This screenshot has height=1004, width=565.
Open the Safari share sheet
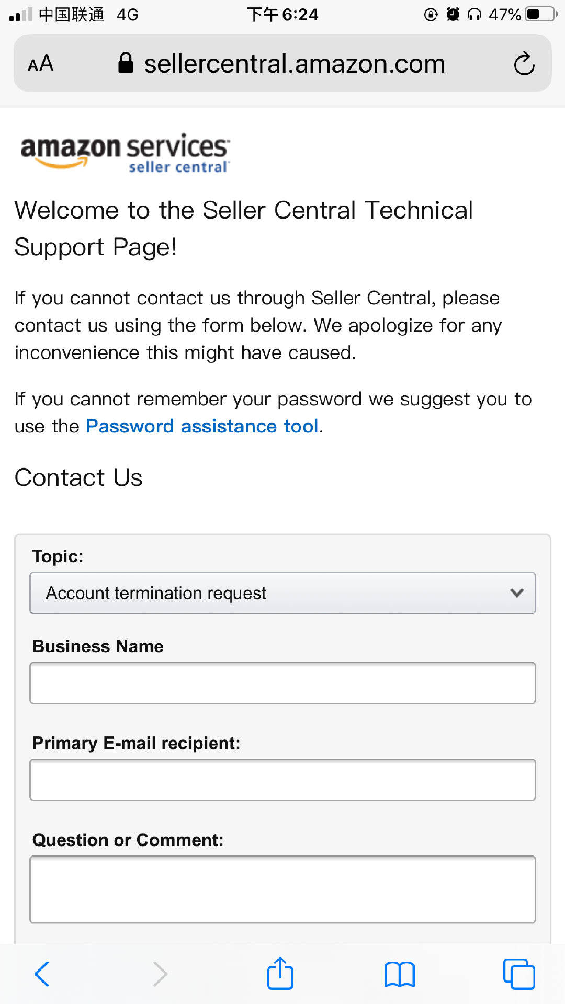pos(280,974)
